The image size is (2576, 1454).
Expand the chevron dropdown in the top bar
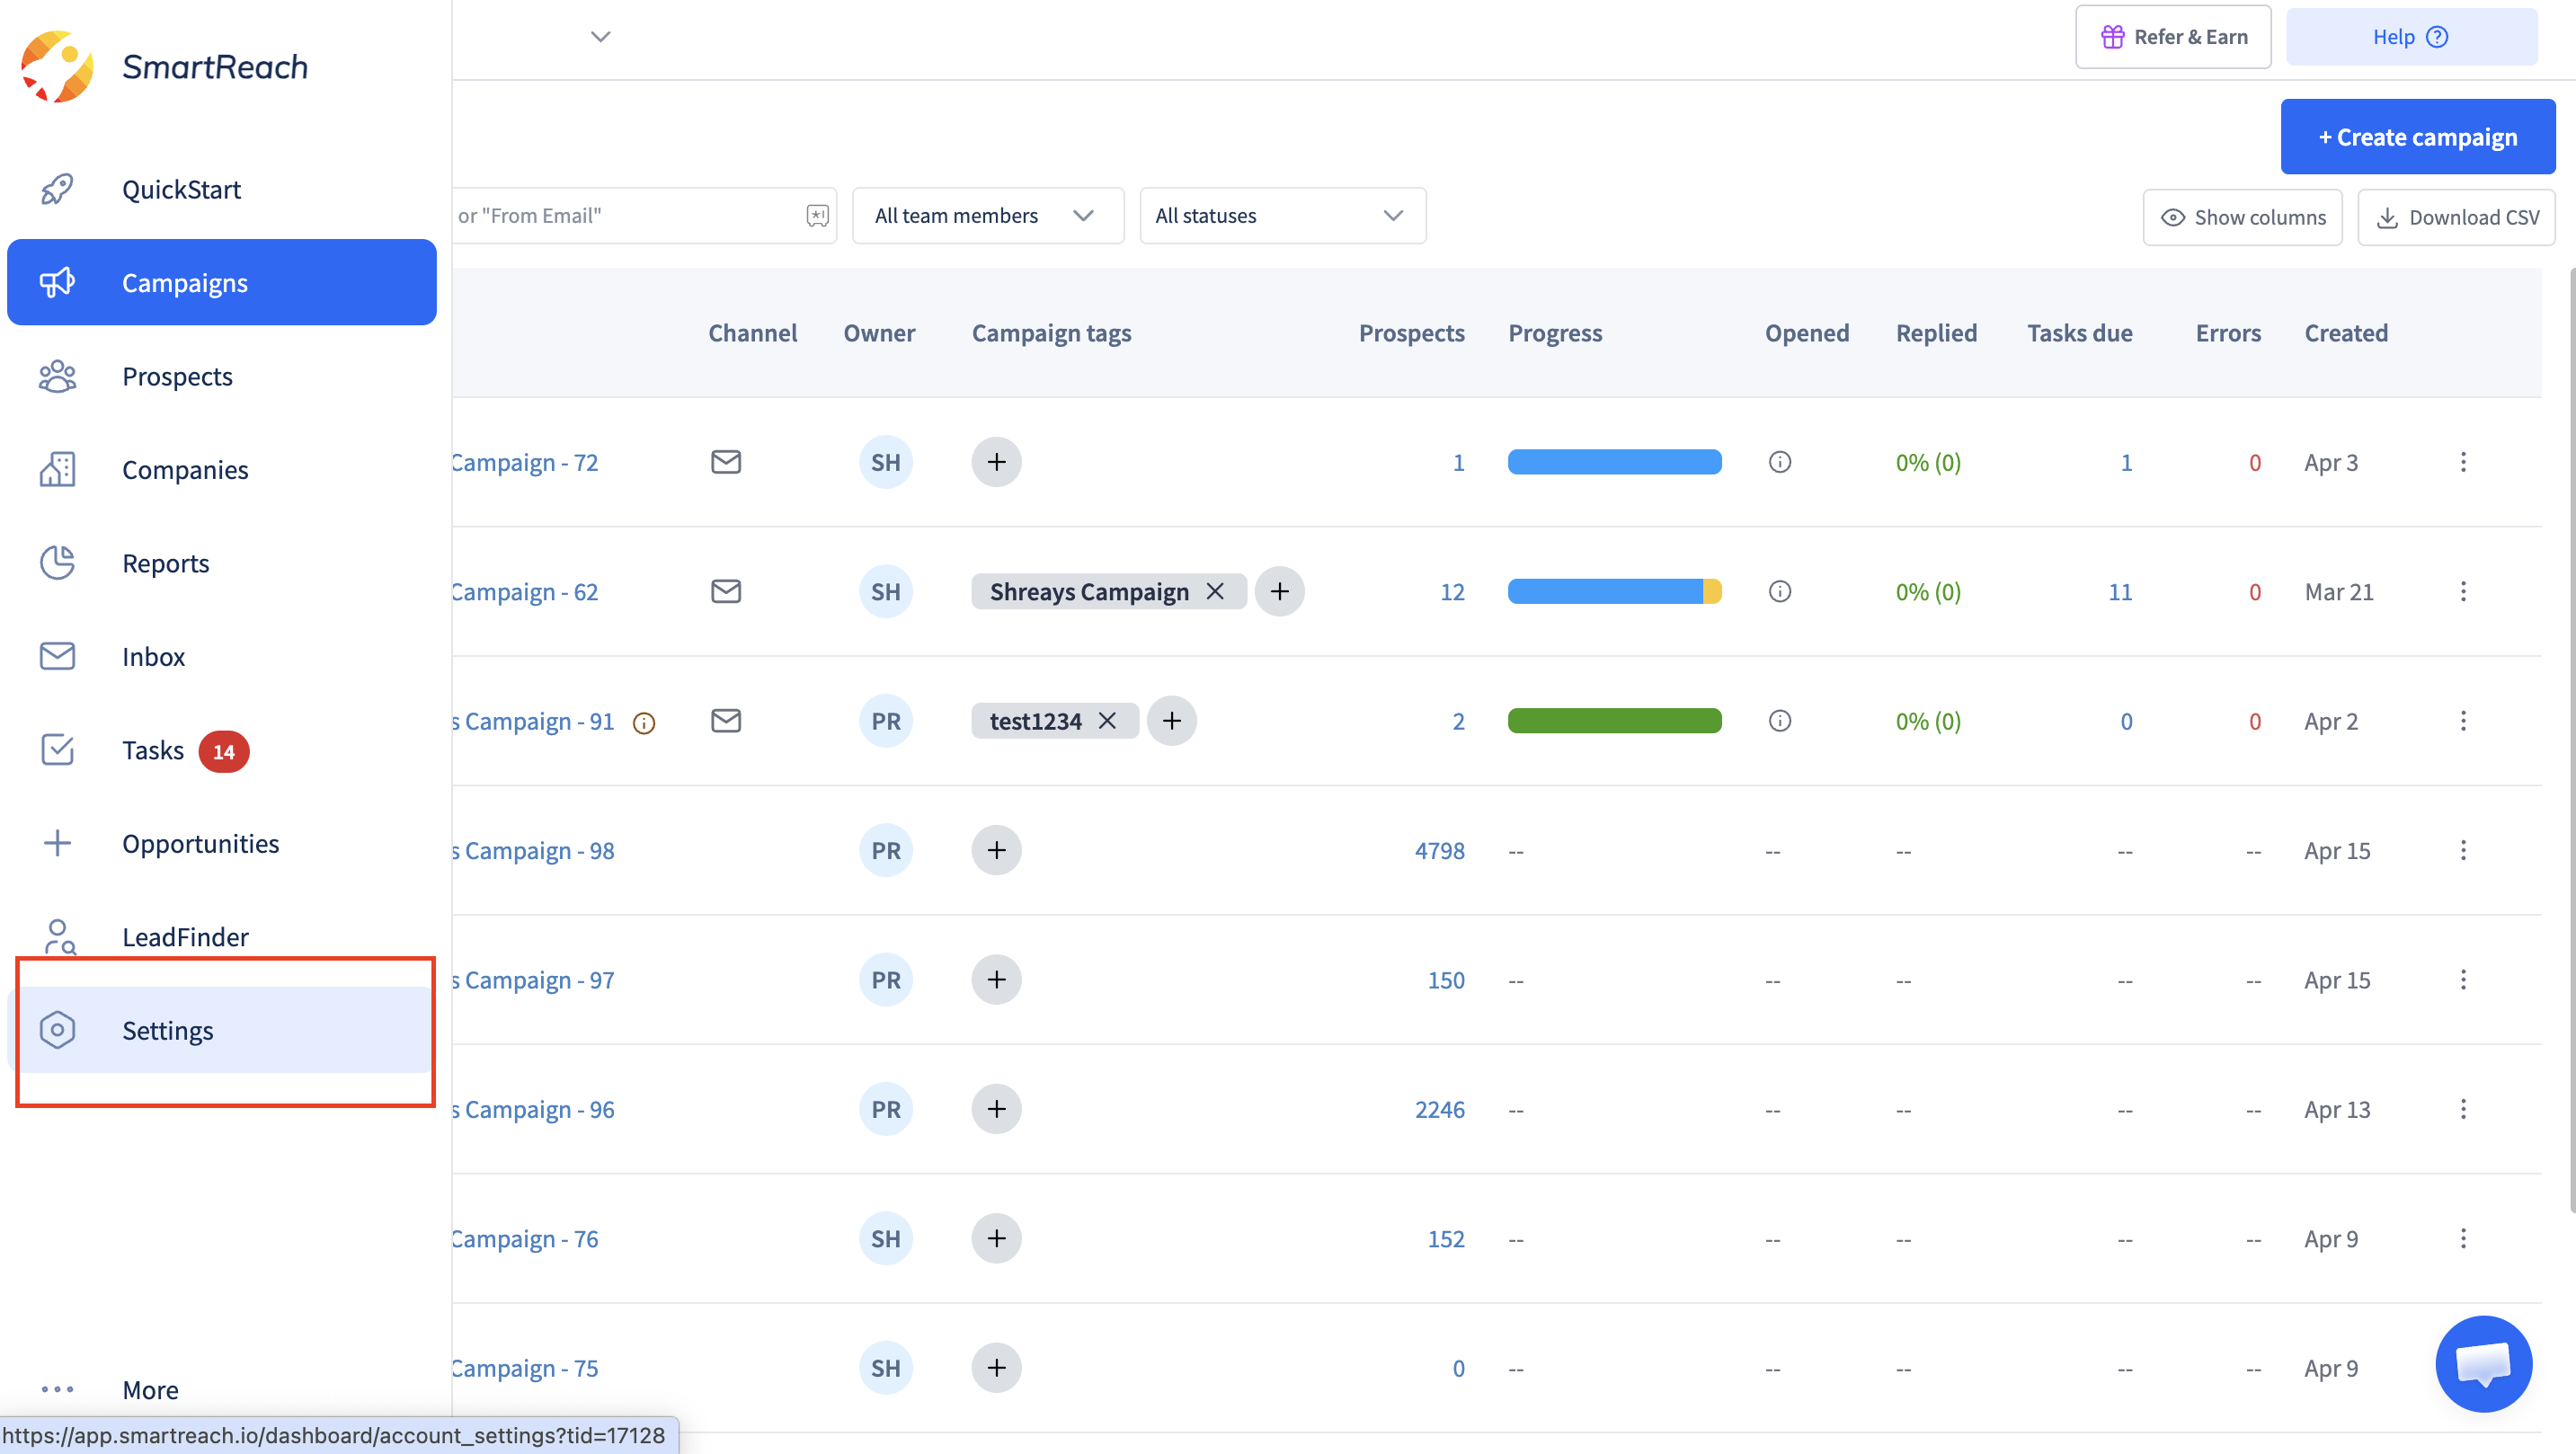click(600, 37)
